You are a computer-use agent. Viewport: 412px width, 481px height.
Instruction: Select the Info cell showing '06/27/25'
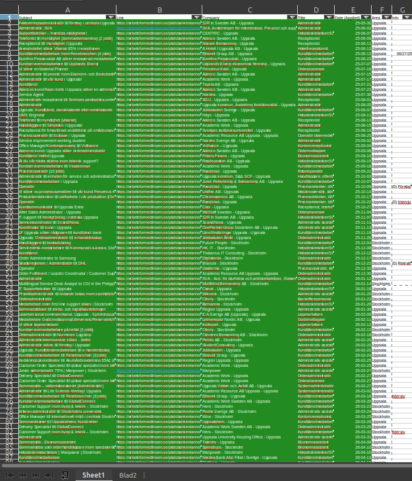402,54
